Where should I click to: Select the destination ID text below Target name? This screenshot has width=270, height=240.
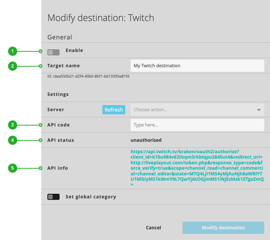pyautogui.click(x=88, y=76)
